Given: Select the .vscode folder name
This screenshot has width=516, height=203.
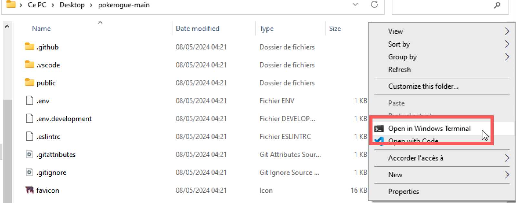Looking at the screenshot, I should point(48,65).
